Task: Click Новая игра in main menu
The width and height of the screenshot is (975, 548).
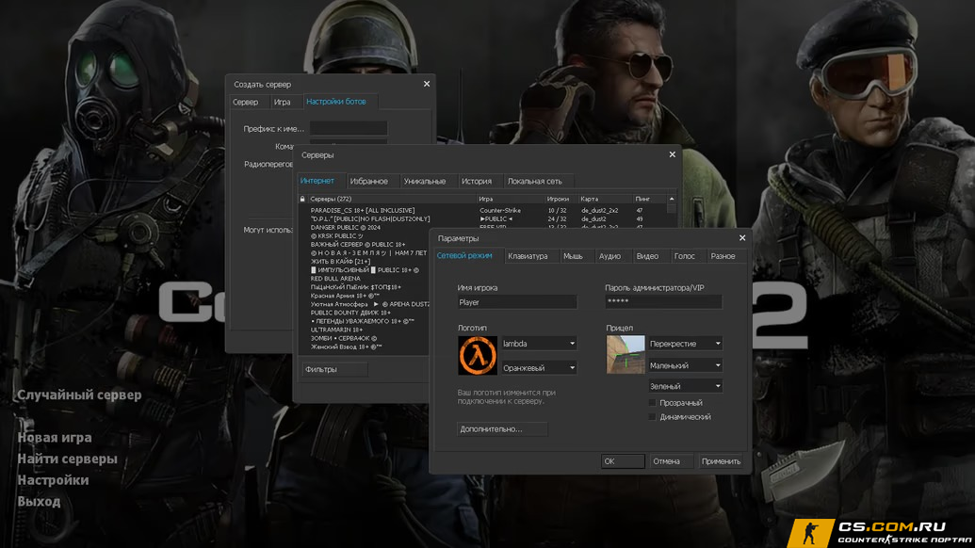Action: pos(55,438)
